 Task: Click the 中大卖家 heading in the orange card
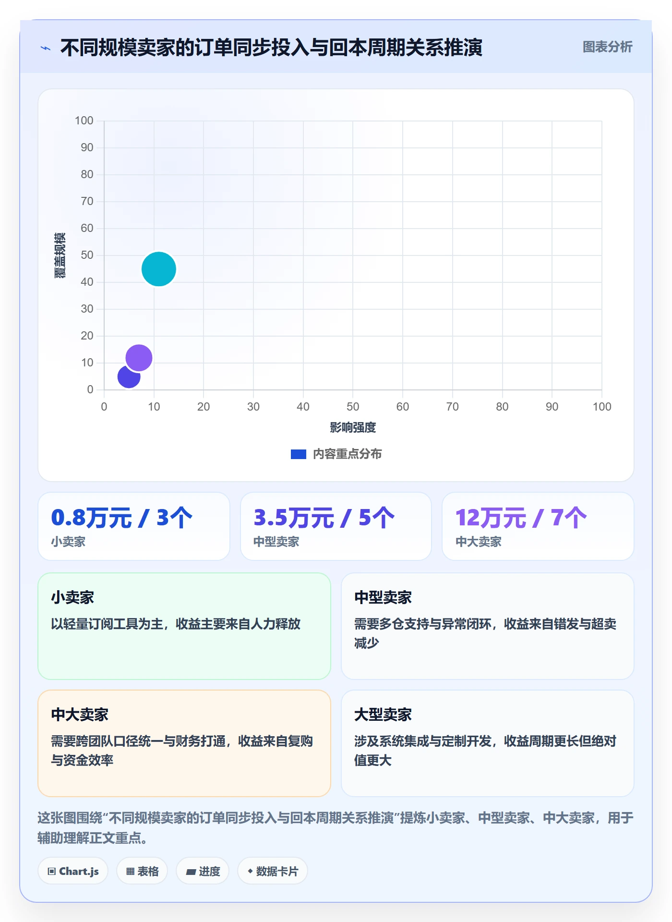click(x=80, y=715)
